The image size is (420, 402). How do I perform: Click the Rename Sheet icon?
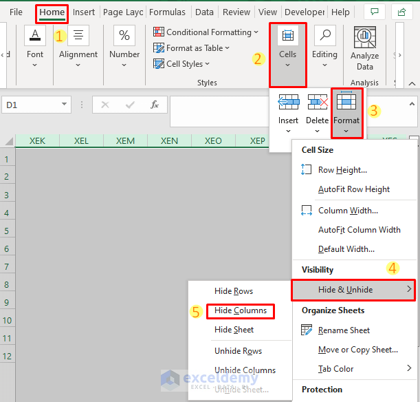(306, 330)
